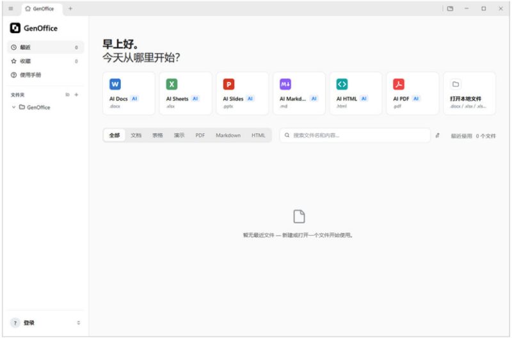512x338 pixels.
Task: Click the AI badge on AI PDF card
Action: [x=416, y=99]
